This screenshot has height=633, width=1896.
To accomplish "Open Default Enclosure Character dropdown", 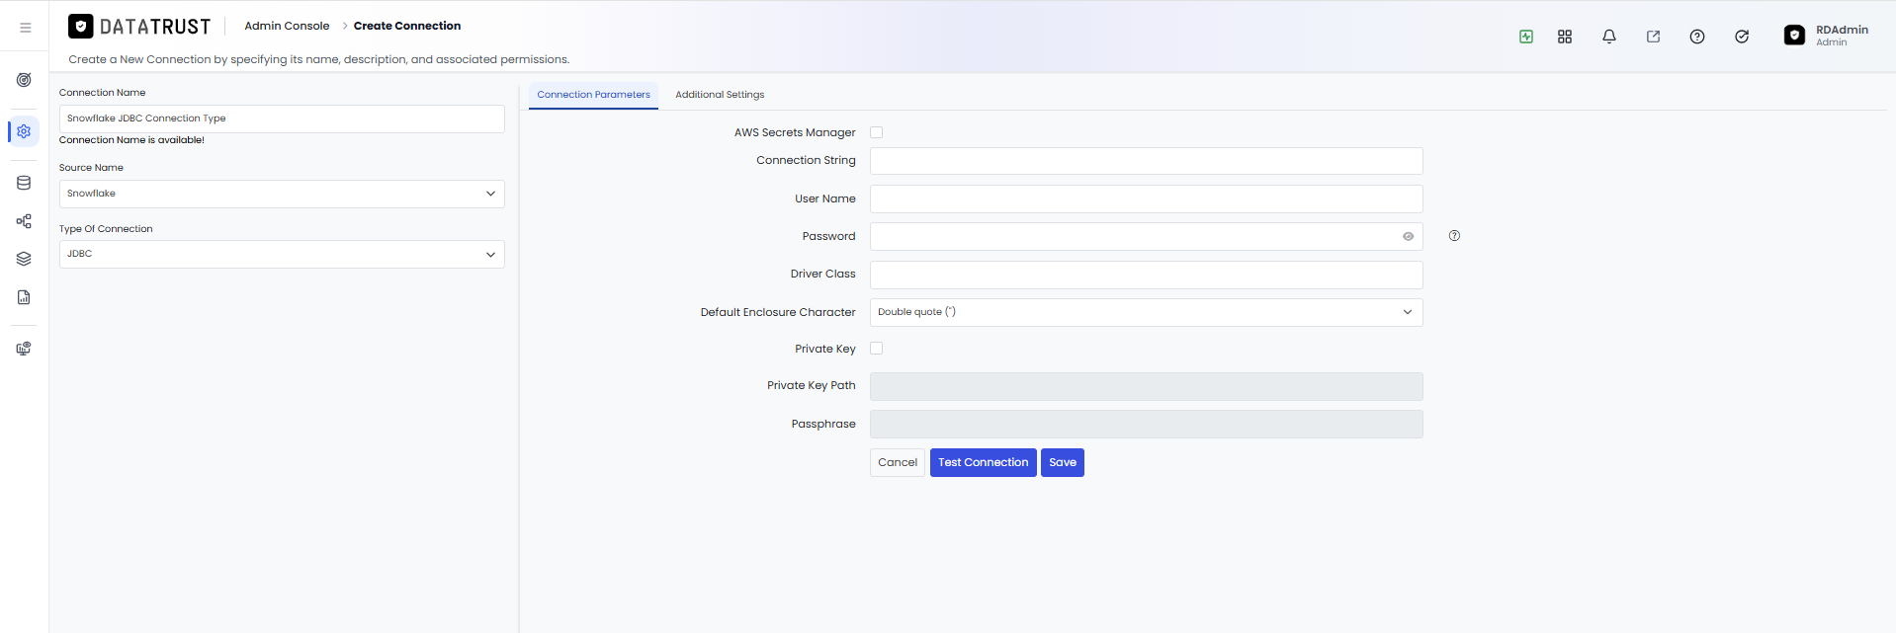I will coord(1146,312).
